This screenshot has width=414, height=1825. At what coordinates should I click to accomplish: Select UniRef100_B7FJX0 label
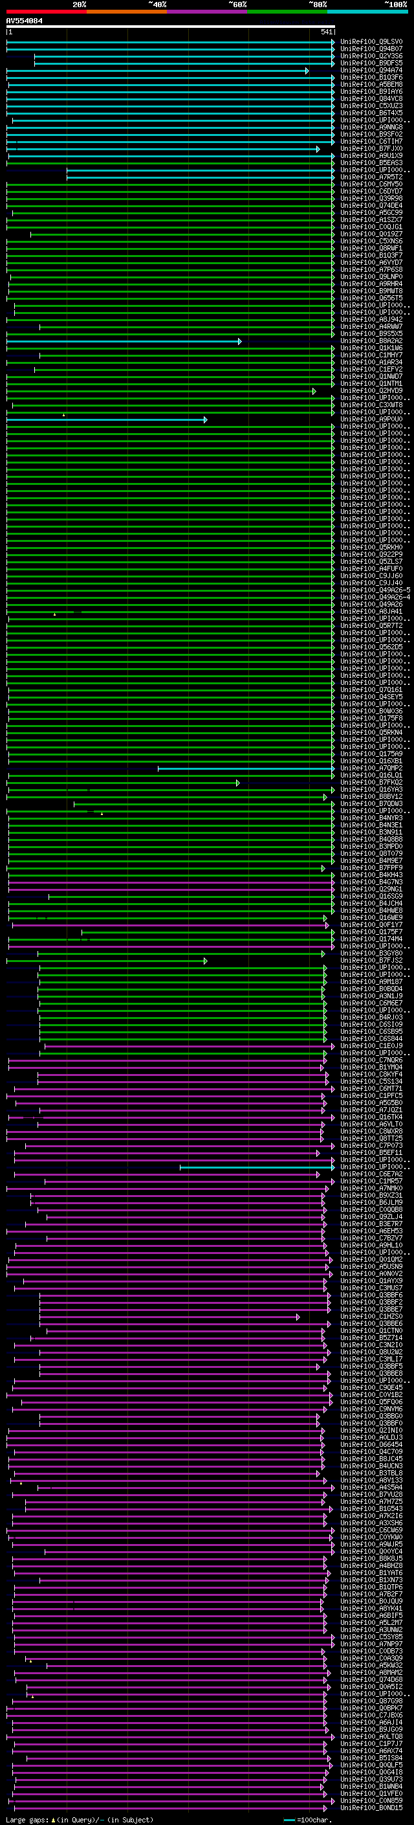(x=371, y=149)
